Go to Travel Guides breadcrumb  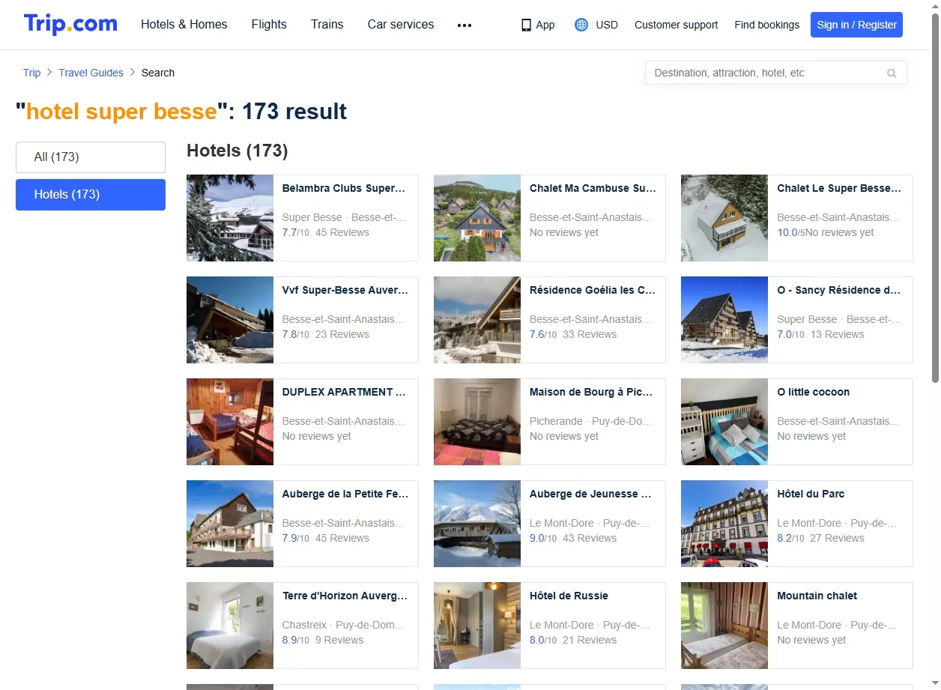[91, 73]
